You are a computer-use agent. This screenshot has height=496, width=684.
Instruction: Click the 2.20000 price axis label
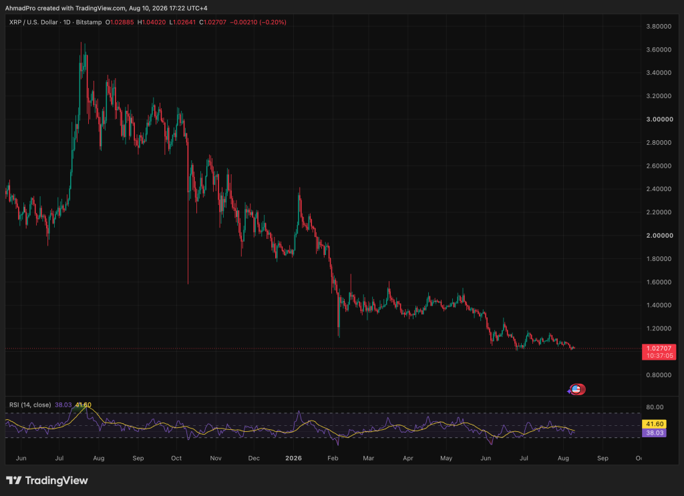pos(659,212)
